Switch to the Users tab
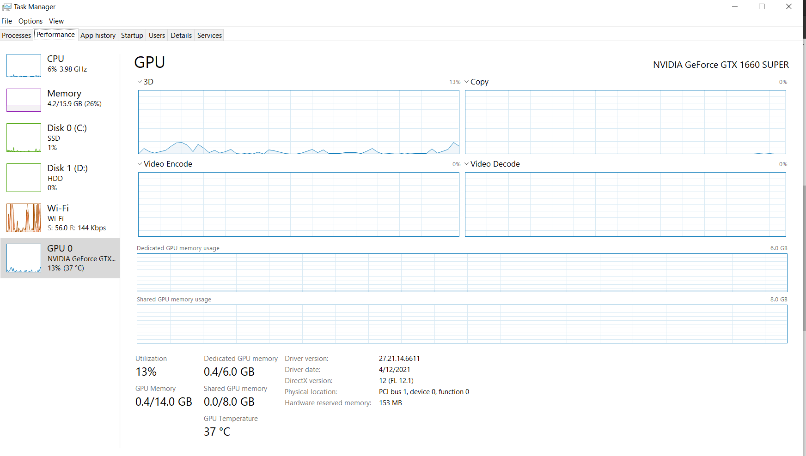 coord(157,36)
